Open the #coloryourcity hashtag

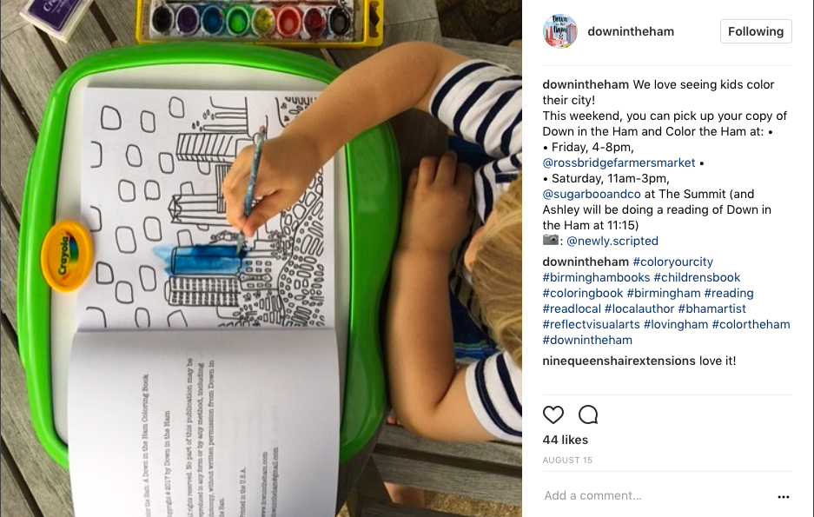click(672, 262)
